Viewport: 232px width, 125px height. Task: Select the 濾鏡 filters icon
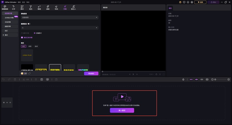(x=48, y=7)
